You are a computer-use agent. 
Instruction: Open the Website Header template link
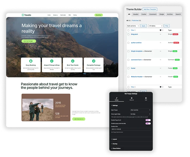(x=137, y=77)
